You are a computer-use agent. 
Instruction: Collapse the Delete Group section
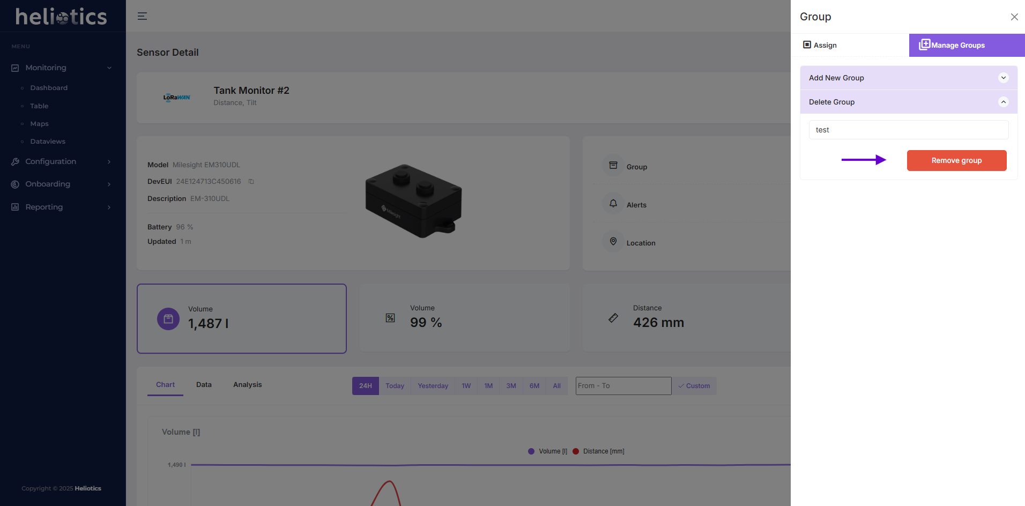(909, 102)
